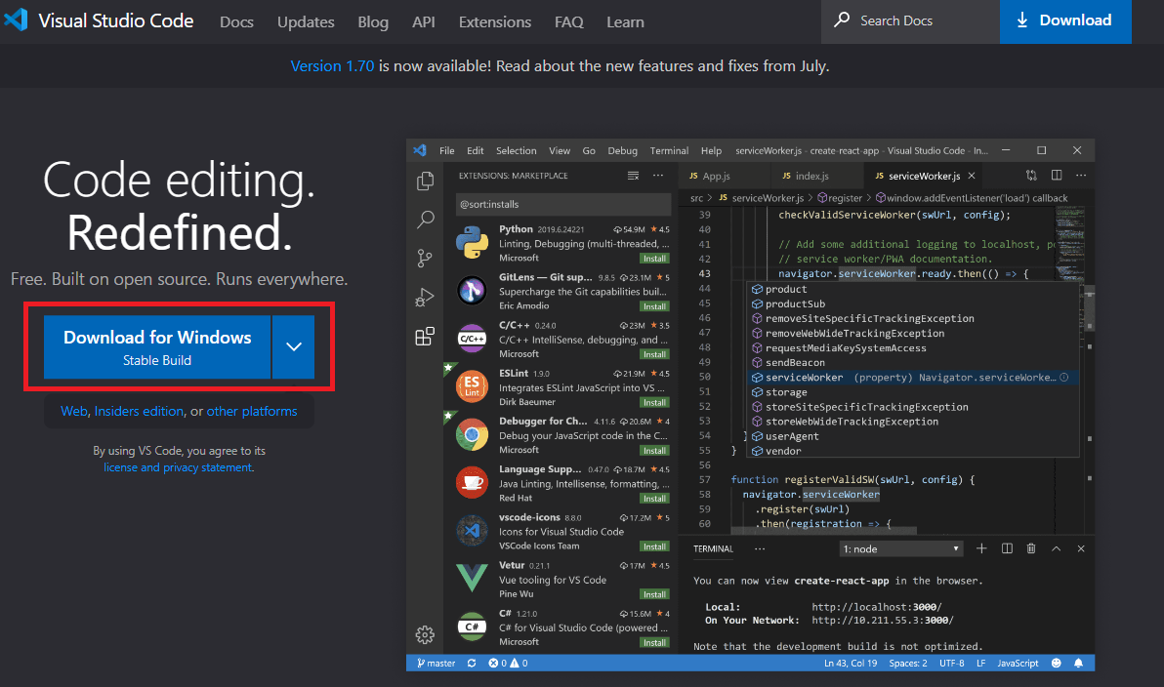The width and height of the screenshot is (1164, 687).
Task: Open the Extensions page in navigation
Action: pos(495,22)
